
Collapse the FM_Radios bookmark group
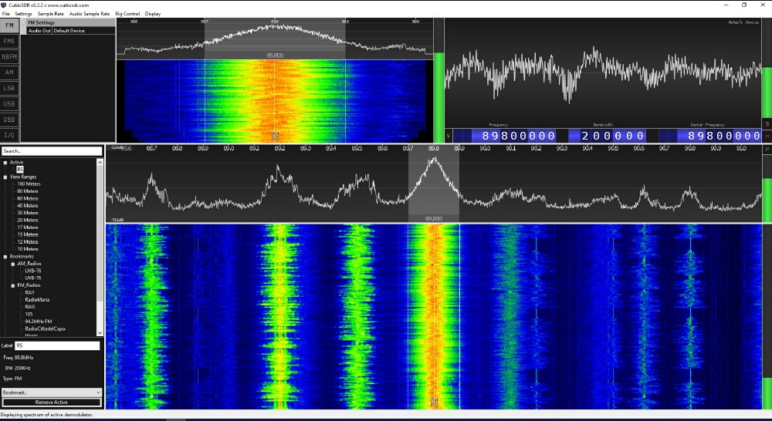[x=13, y=285]
